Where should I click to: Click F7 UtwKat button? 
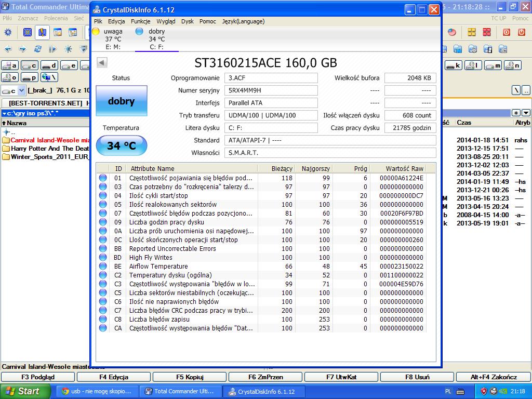341,377
